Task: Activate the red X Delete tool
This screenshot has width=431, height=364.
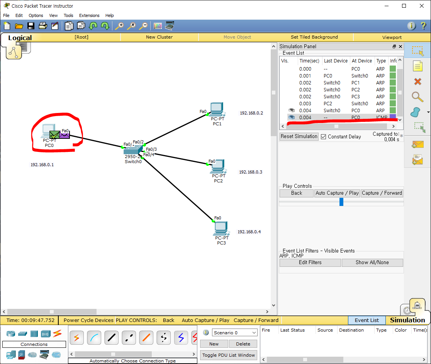Action: (417, 81)
